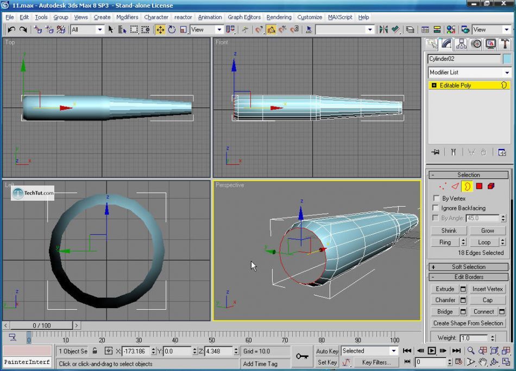Click the Grow selection button

click(x=487, y=231)
